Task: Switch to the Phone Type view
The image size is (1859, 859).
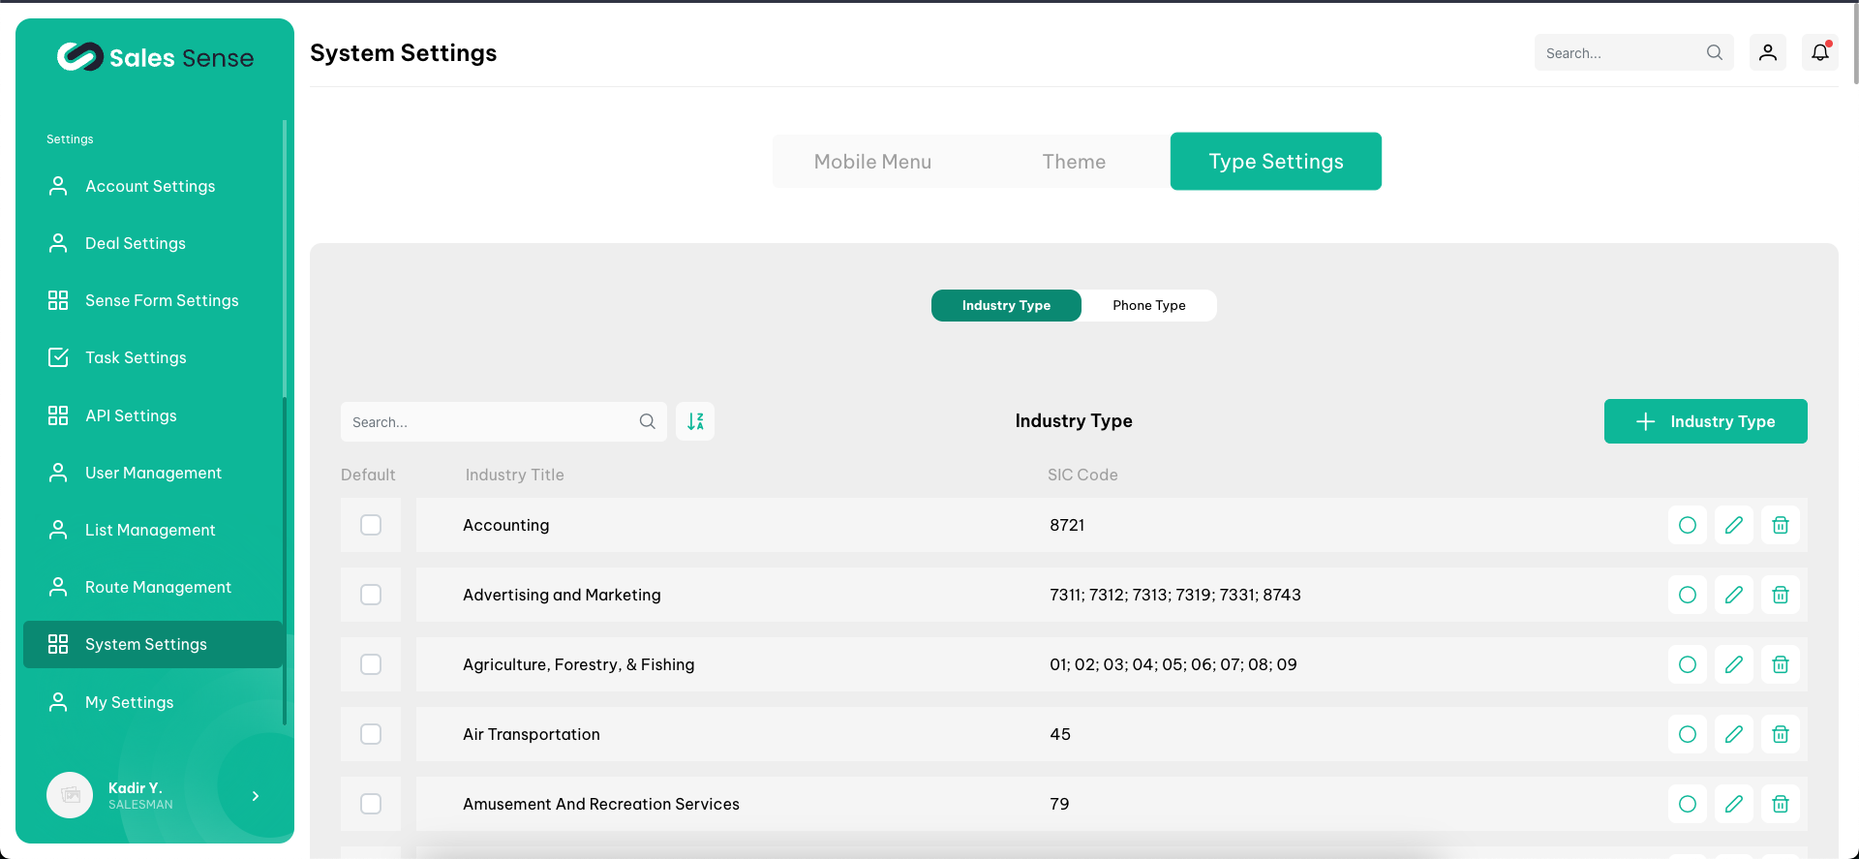Action: (1148, 305)
